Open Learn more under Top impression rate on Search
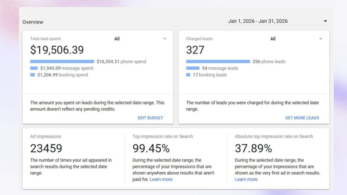 tap(161, 179)
